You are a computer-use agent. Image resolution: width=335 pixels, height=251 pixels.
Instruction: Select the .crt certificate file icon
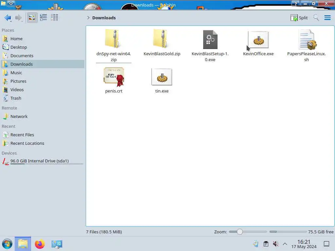tap(114, 76)
